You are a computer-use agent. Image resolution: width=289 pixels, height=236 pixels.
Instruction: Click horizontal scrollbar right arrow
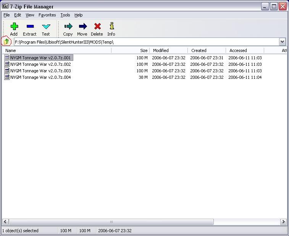(x=283, y=221)
